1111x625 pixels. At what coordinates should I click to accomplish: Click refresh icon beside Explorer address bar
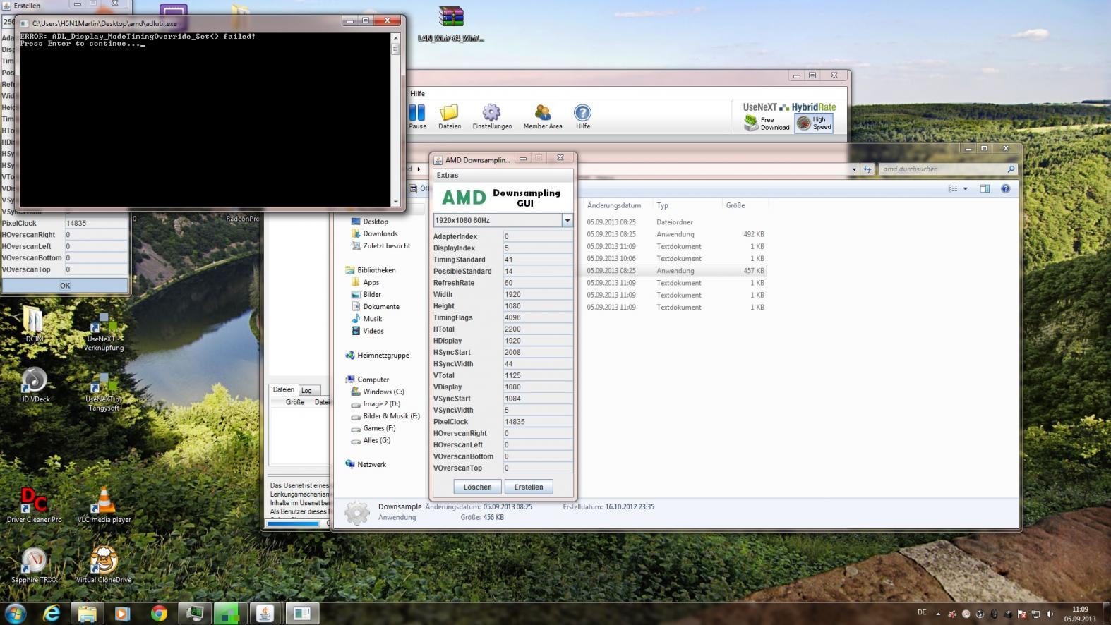(867, 169)
